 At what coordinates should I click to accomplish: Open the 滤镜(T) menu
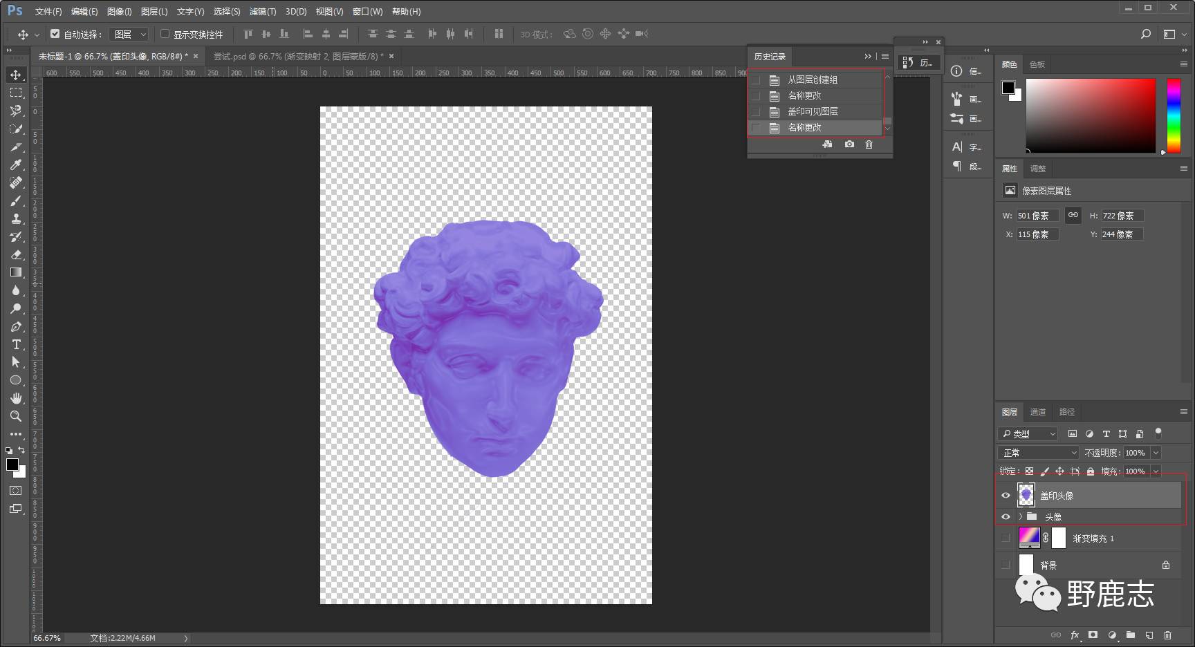pyautogui.click(x=262, y=12)
